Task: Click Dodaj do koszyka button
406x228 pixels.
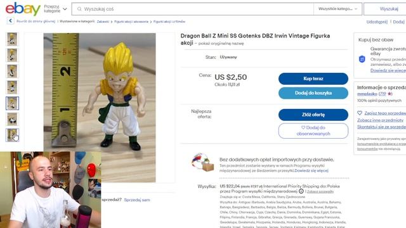Action: point(313,93)
